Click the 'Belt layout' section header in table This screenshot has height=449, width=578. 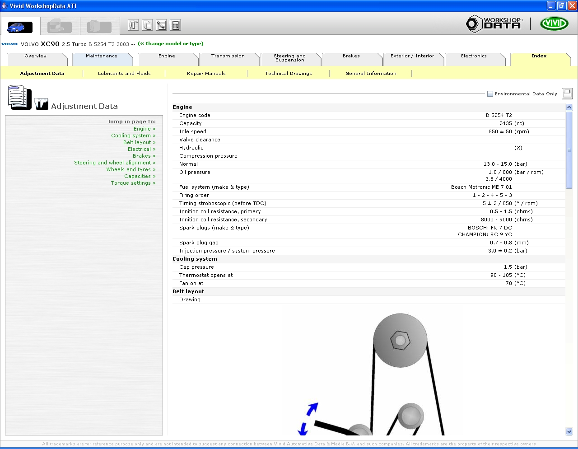188,291
